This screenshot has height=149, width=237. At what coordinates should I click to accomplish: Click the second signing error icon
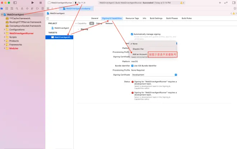click(133, 93)
